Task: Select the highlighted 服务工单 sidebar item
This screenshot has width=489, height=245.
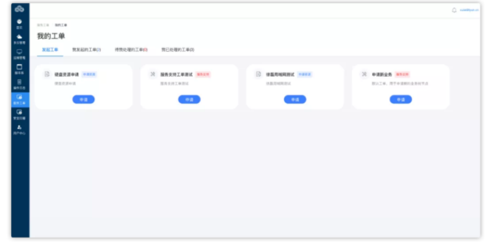Action: point(20,100)
